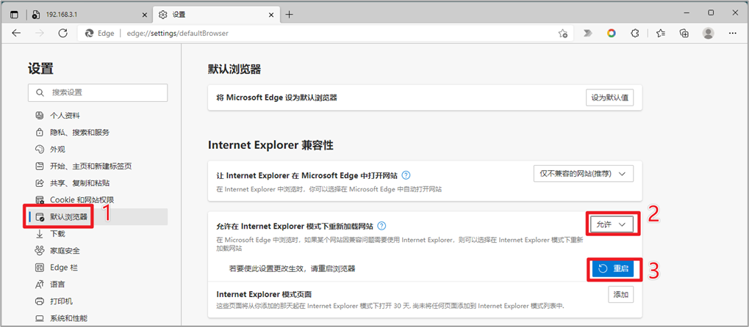Click 添加 for Internet Explorer mode pages

coord(620,294)
